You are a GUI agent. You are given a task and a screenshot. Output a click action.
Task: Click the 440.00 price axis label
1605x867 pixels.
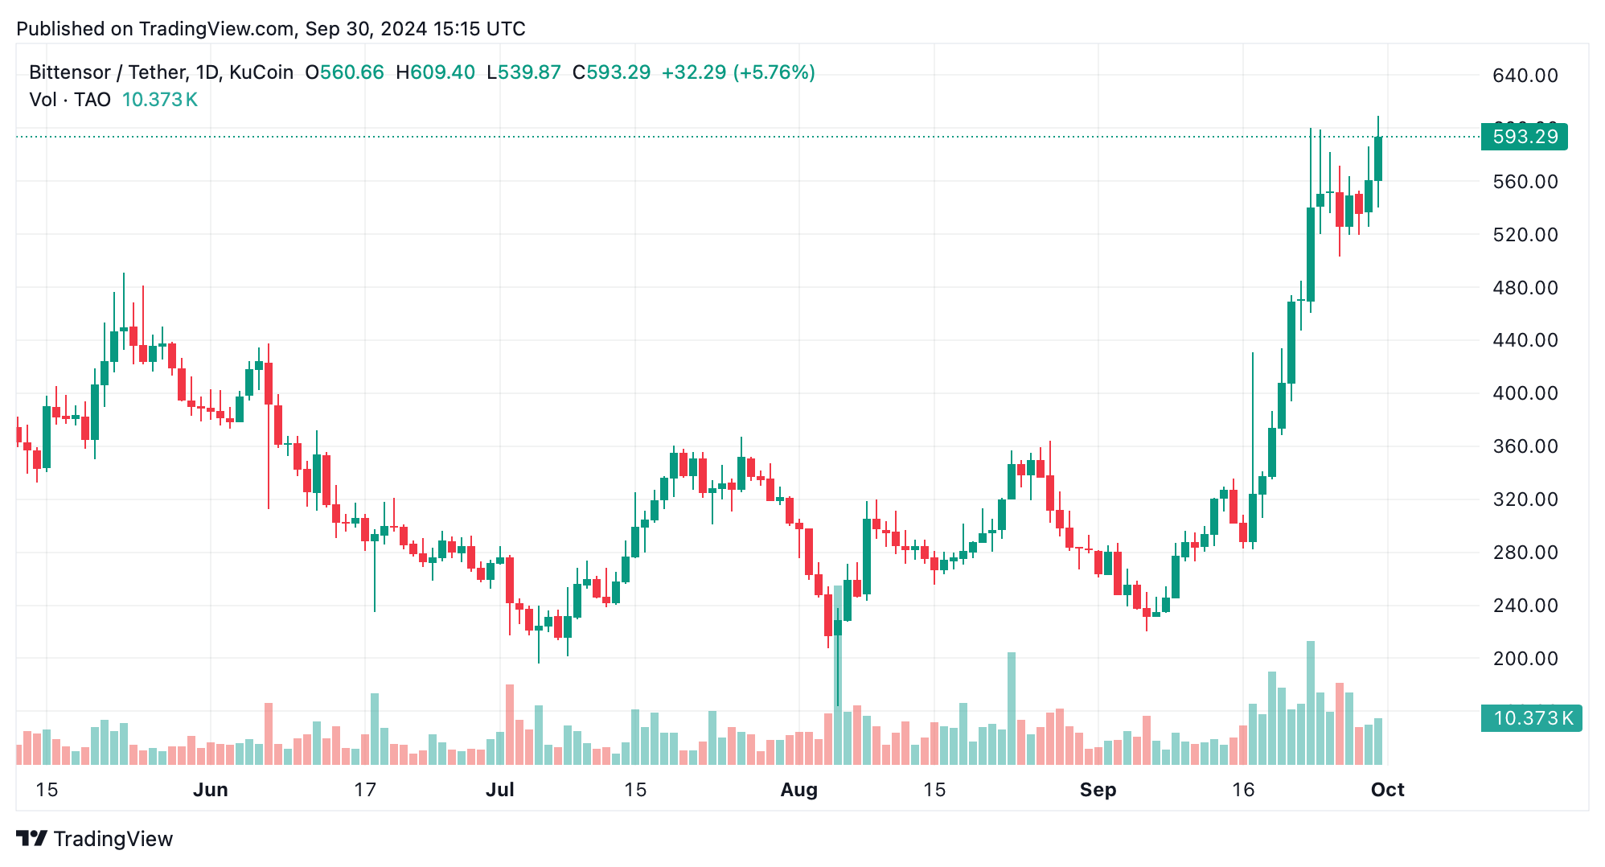[x=1525, y=340]
